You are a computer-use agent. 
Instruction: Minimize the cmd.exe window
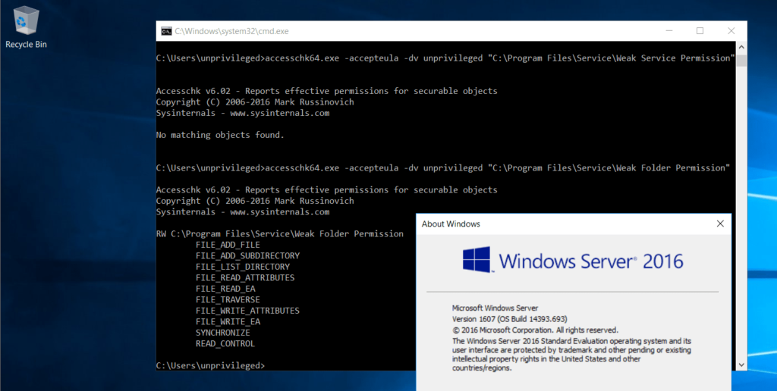point(670,30)
